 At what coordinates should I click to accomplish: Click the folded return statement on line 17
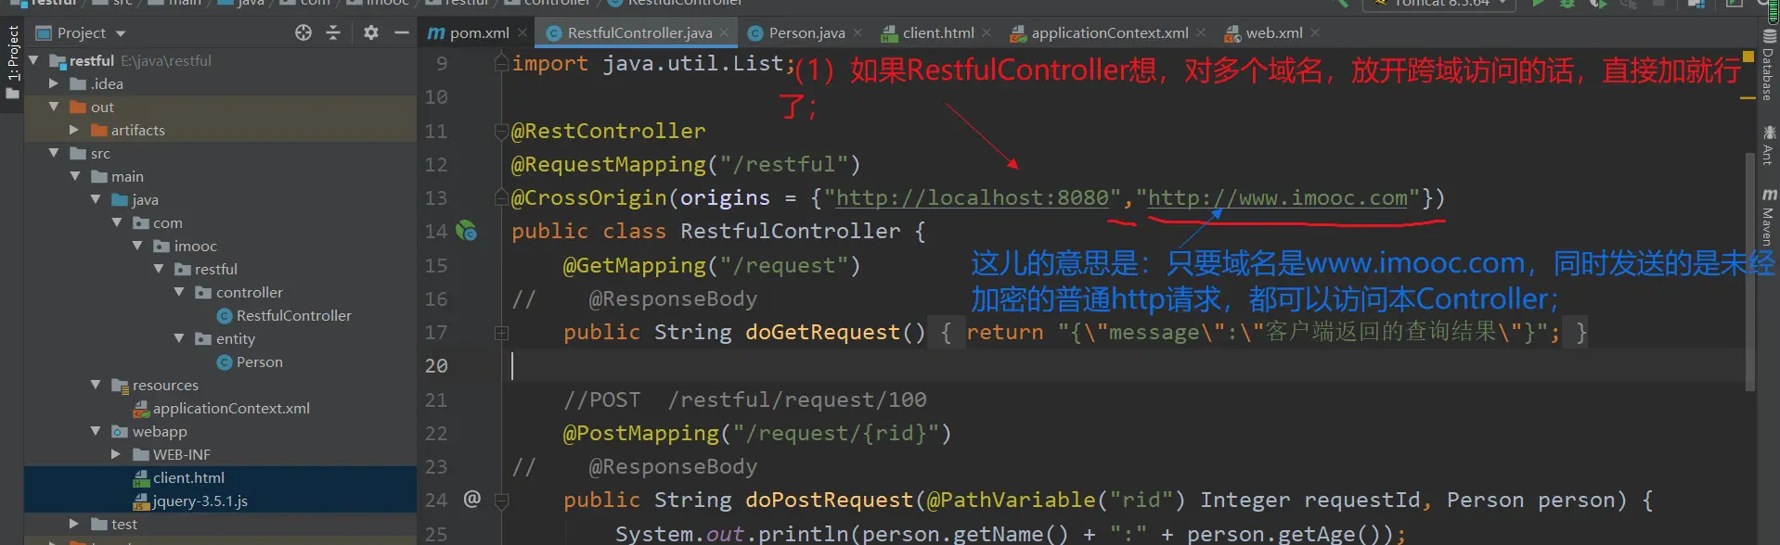click(x=1263, y=332)
